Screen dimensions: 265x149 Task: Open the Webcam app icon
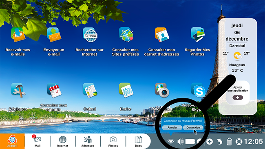coord(162,90)
